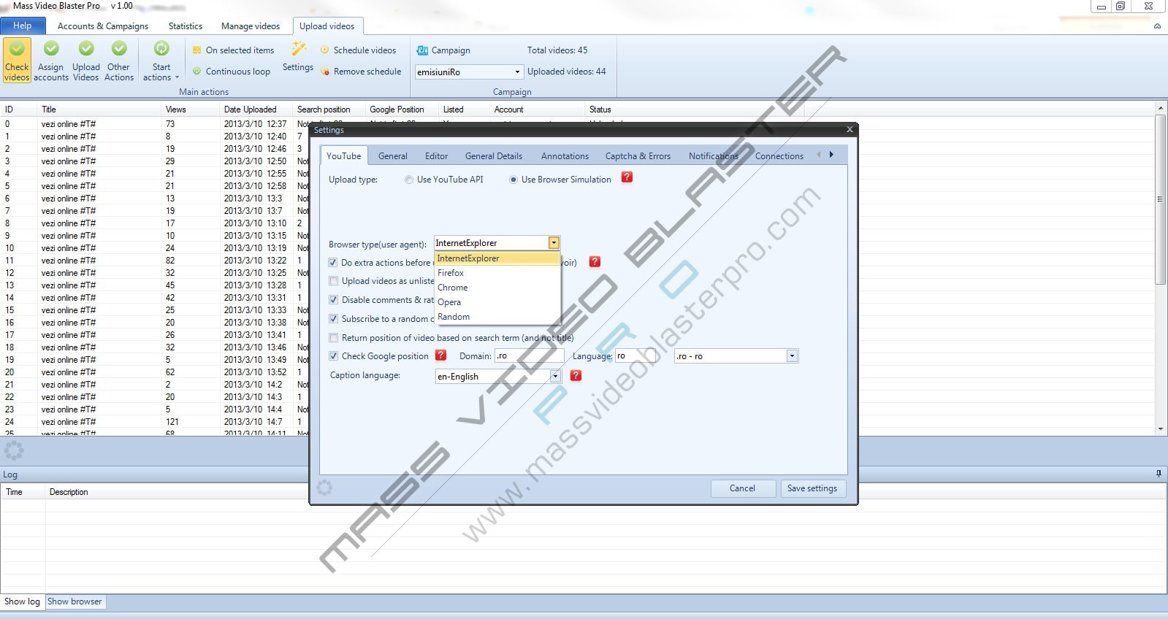Click the Check videos toolbar icon
This screenshot has width=1168, height=619.
tap(17, 61)
